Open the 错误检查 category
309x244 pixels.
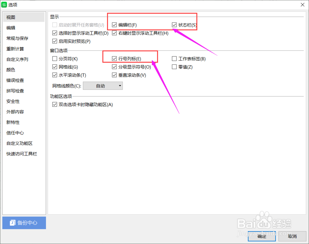[x=24, y=80]
